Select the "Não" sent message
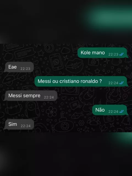132x176 pixels. click(110, 110)
